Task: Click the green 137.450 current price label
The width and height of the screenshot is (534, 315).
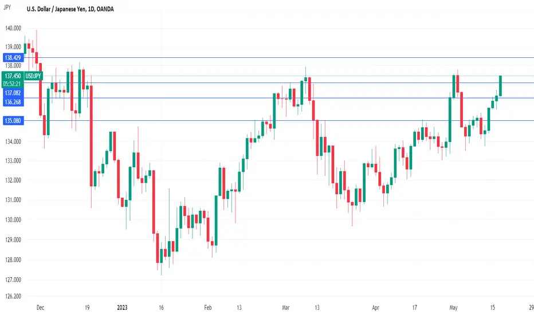Action: 13,76
